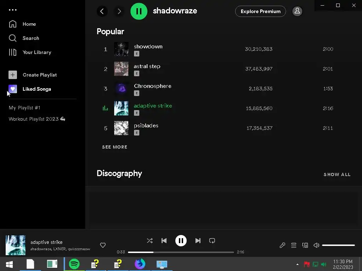Viewport: 362px width, 271px height.
Task: Open the three-dot Spotify menu
Action: tap(13, 10)
